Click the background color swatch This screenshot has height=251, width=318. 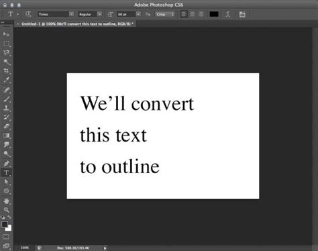pyautogui.click(x=9, y=228)
